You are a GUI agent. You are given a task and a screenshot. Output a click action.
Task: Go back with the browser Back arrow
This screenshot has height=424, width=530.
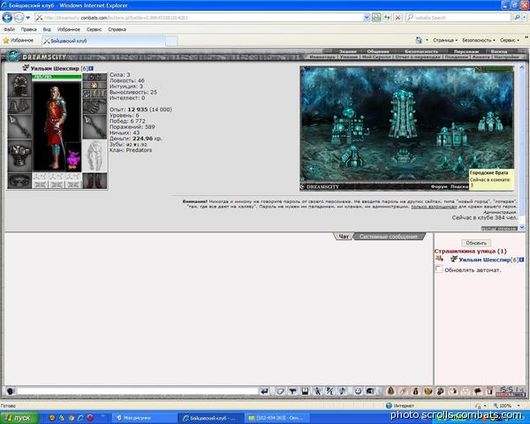(x=7, y=18)
